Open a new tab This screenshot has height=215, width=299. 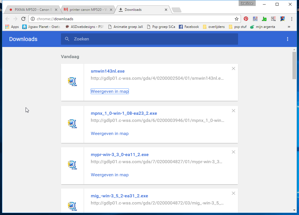point(177,10)
